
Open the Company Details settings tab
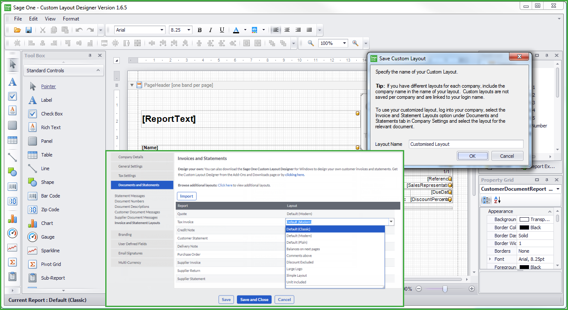141,157
